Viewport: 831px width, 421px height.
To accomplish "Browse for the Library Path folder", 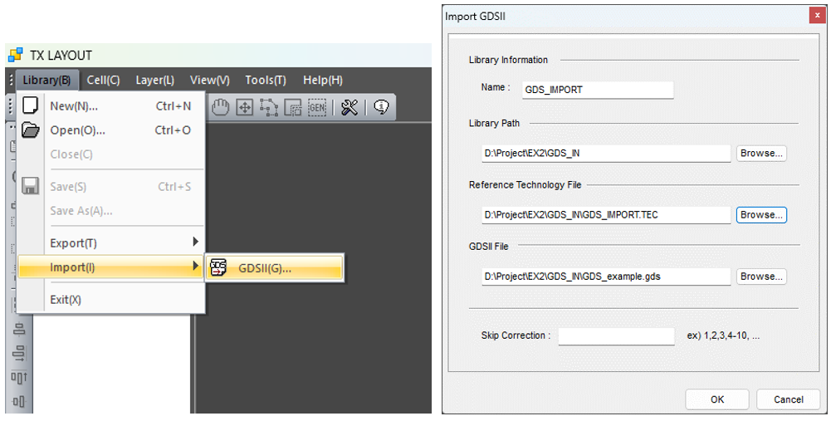I will coord(760,154).
